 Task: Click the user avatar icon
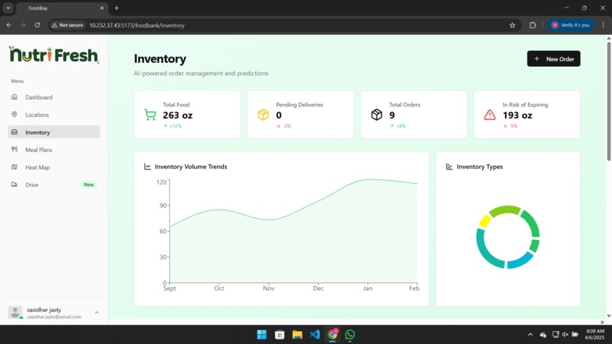pos(15,312)
